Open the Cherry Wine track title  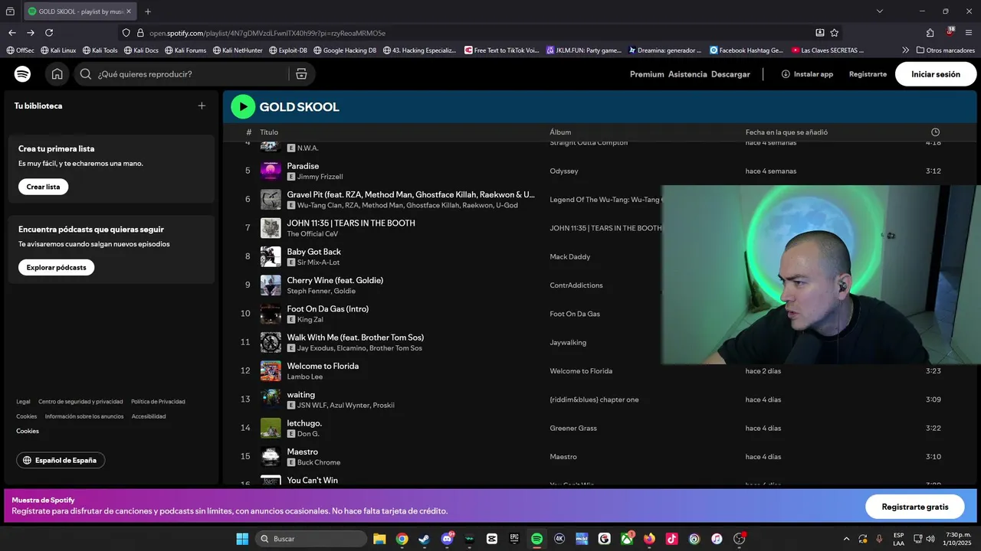pyautogui.click(x=335, y=280)
